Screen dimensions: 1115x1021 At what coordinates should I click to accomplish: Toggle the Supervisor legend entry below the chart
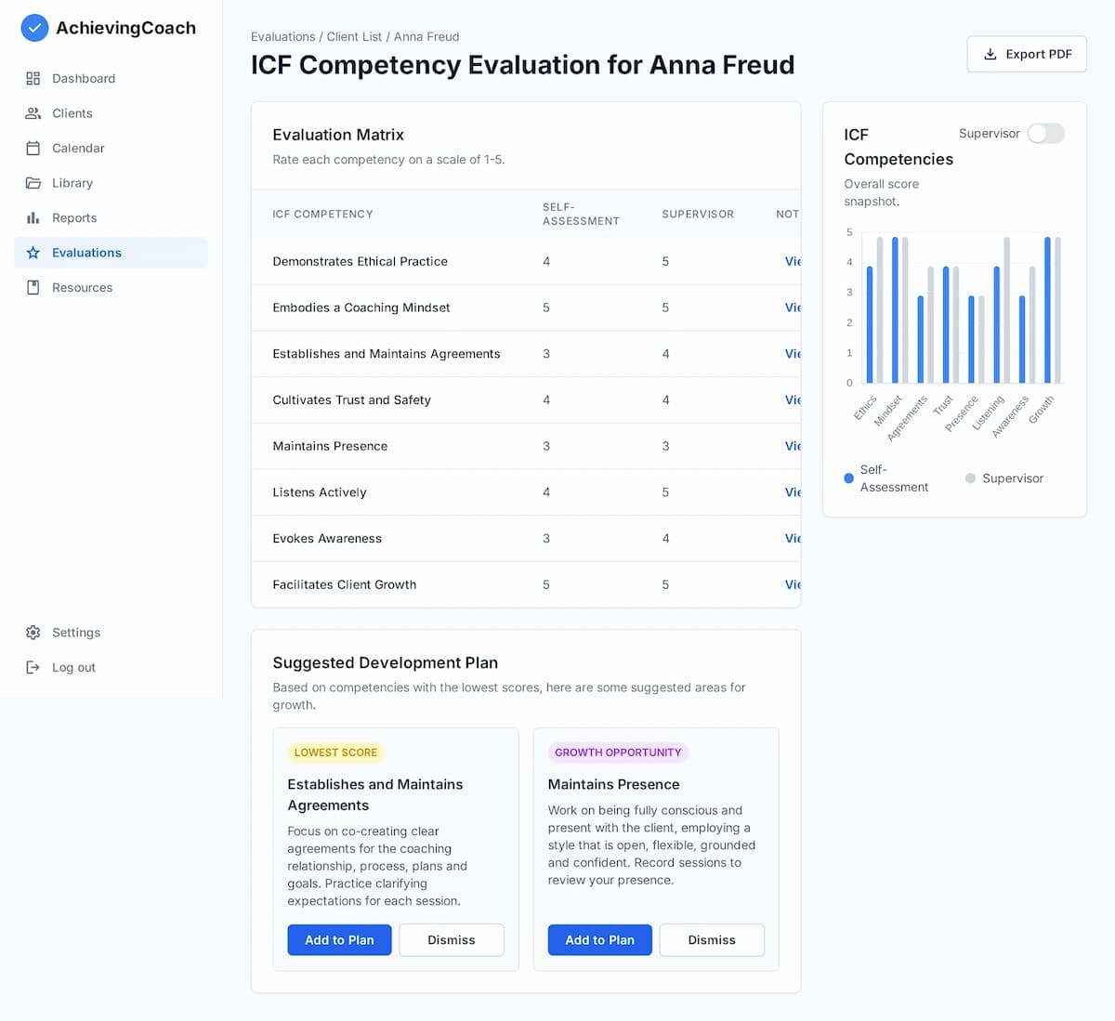(1003, 478)
